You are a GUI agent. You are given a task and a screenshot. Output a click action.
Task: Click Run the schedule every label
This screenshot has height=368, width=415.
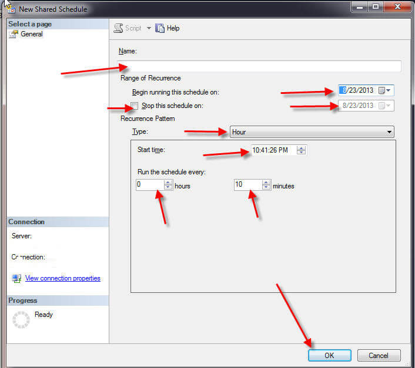tap(172, 172)
